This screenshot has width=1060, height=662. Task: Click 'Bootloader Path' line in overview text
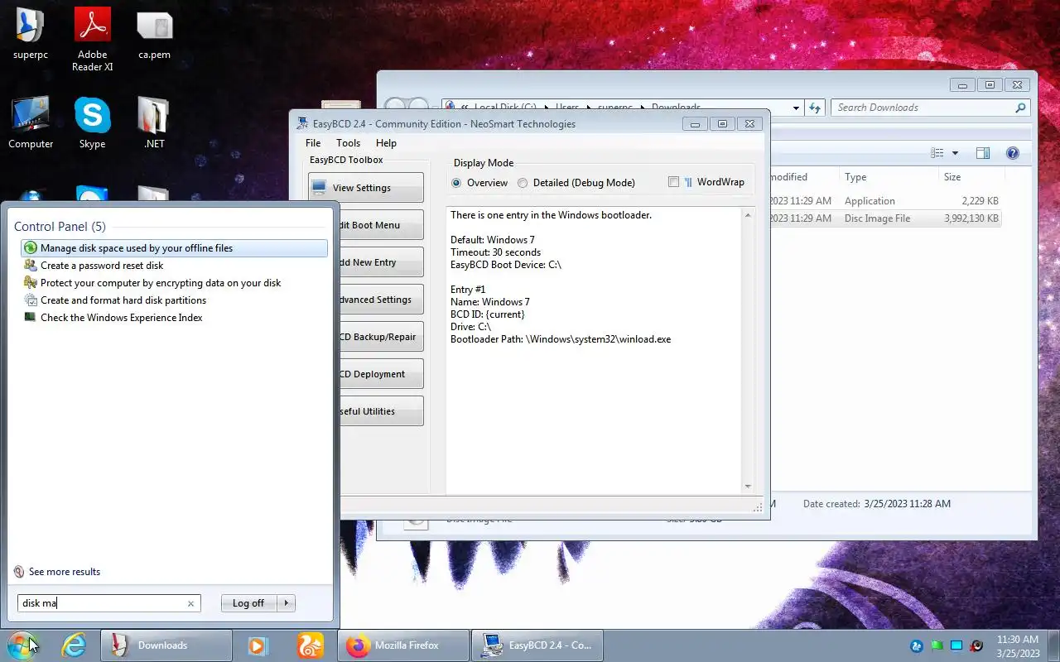561,339
